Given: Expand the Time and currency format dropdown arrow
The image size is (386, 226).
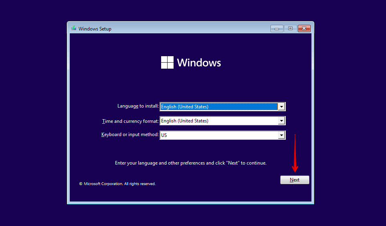Looking at the screenshot, I should (281, 121).
